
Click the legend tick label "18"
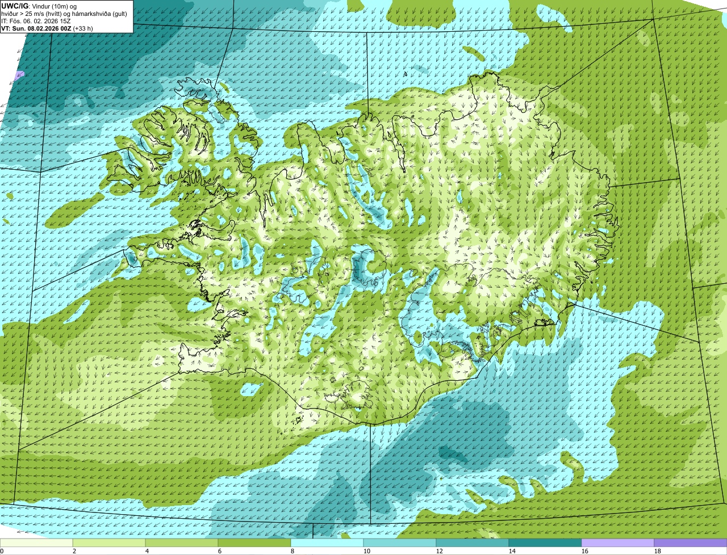657,551
